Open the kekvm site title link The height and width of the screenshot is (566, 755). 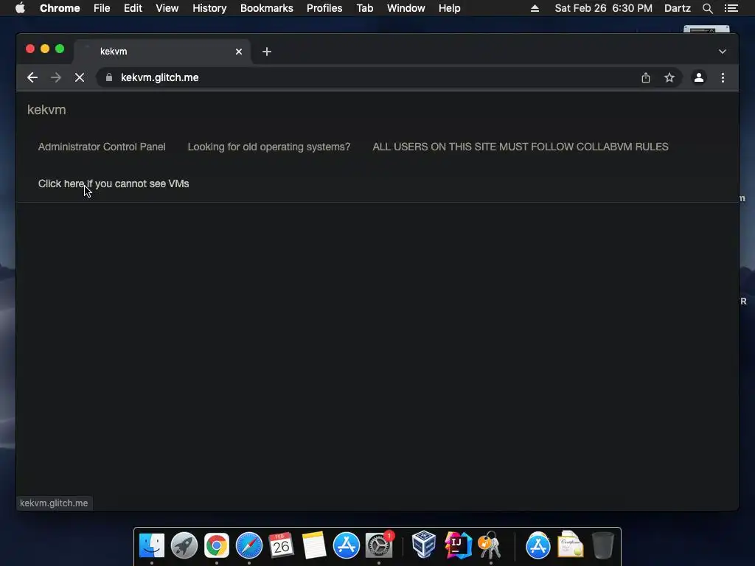click(x=46, y=110)
